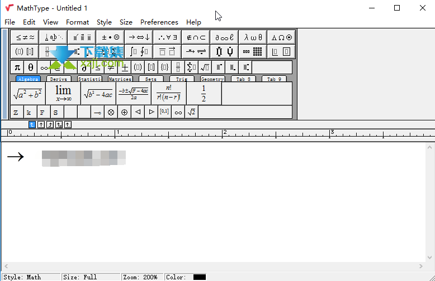435x281 pixels.
Task: Insert double-struck Z symbol
Action: (x=16, y=112)
